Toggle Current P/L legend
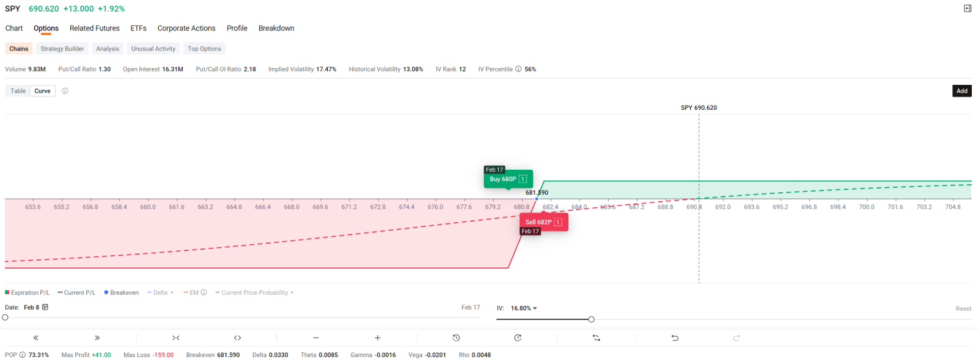 pos(76,292)
